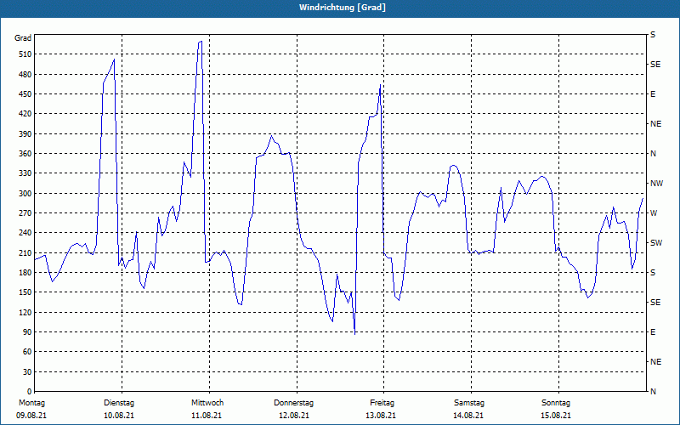Click the E compass label at 90 level
Image resolution: width=680 pixels, height=425 pixels.
653,332
